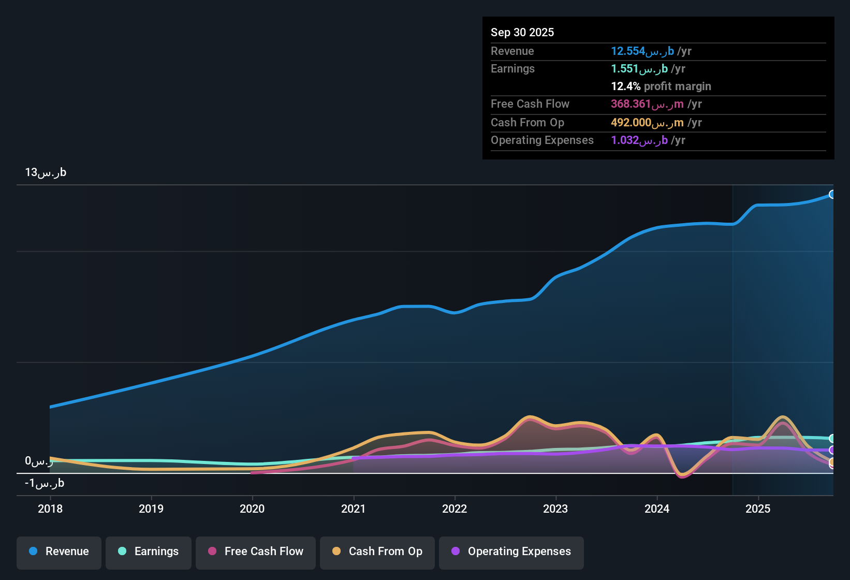Click the blue Revenue dot icon in legend
The width and height of the screenshot is (850, 580).
pos(33,552)
